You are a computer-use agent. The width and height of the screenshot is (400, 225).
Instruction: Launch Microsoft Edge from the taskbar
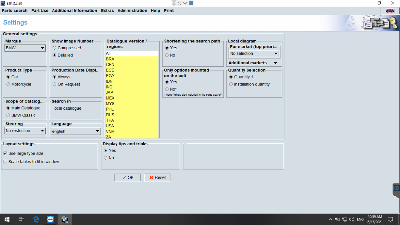coord(36,219)
